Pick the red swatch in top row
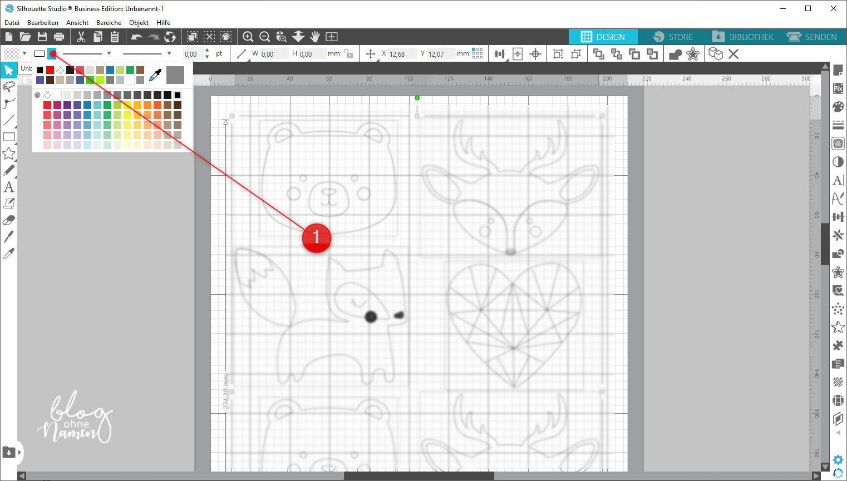The image size is (847, 481). click(x=50, y=70)
